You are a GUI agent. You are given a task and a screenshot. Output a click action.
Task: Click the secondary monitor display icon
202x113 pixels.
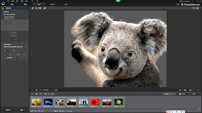point(45,8)
